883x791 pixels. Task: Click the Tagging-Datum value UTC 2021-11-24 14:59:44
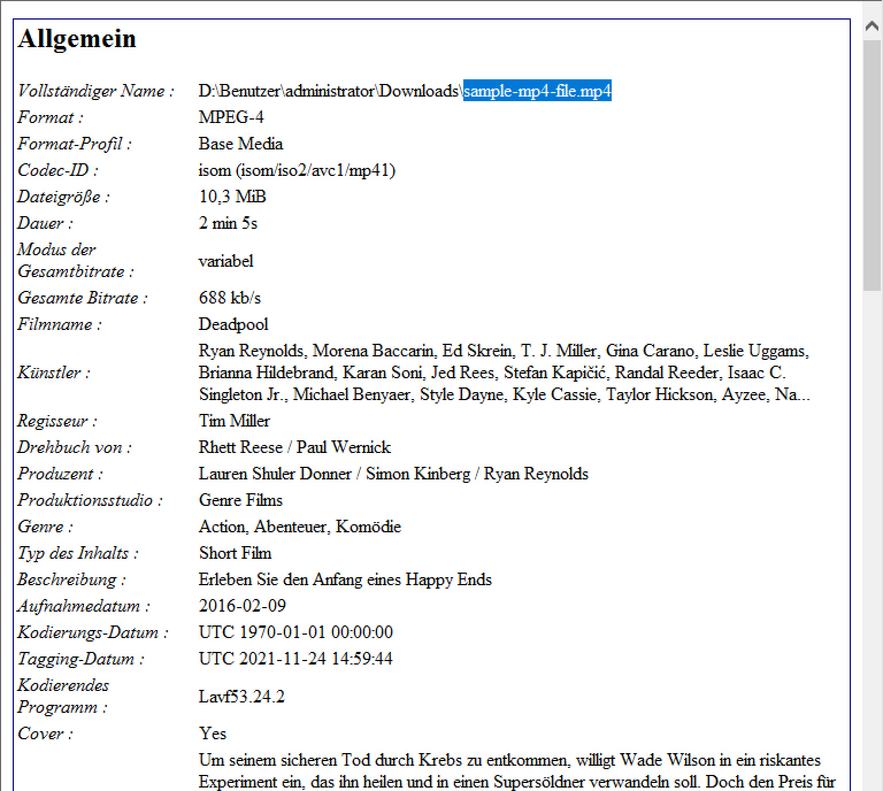pos(296,659)
